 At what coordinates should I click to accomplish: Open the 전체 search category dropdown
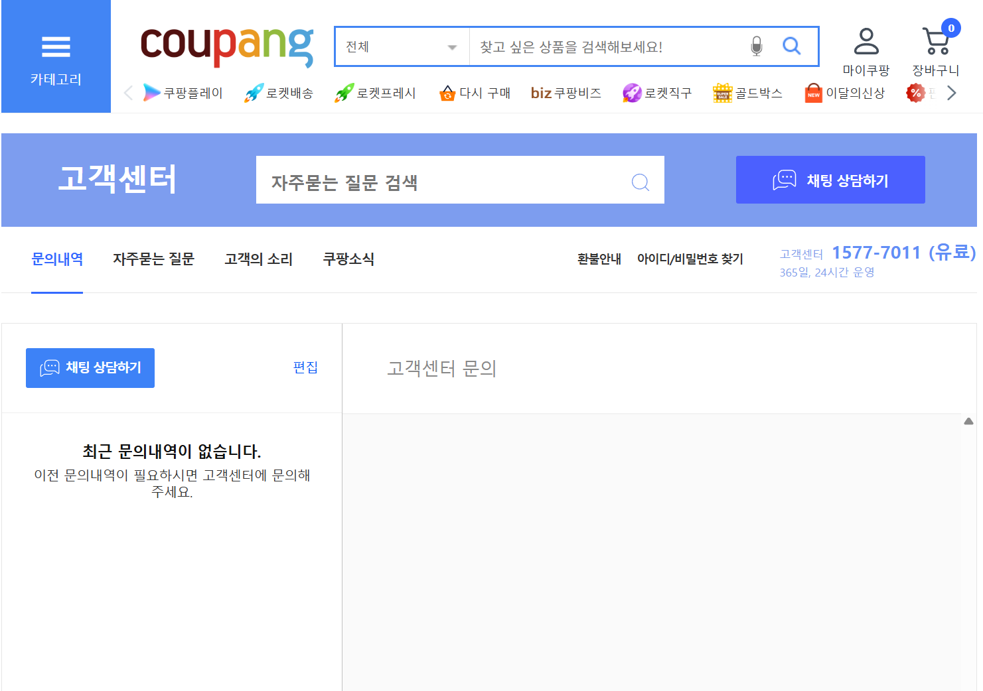tap(402, 46)
